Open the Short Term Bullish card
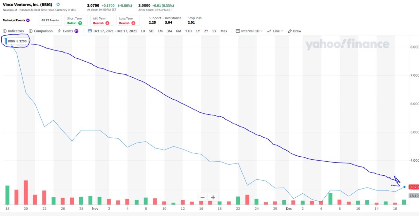Screen dimensions: 419x216 (x=76, y=21)
